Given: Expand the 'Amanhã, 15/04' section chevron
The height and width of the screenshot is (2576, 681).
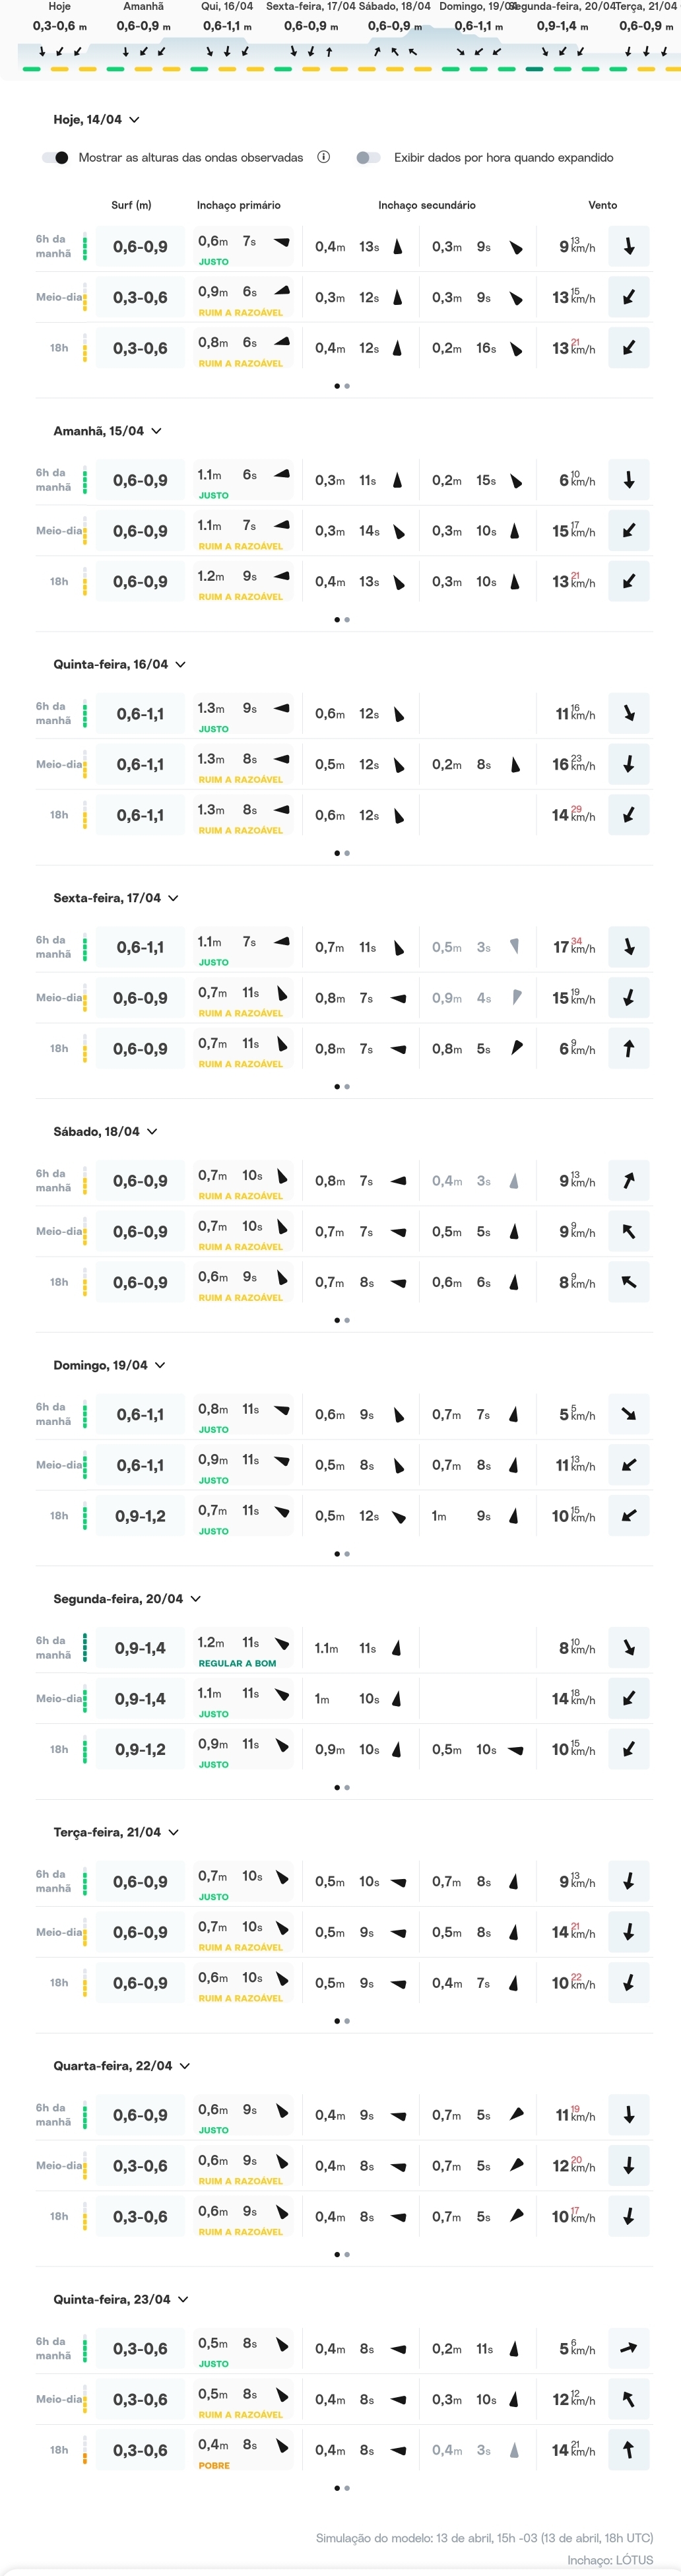Looking at the screenshot, I should click(157, 431).
